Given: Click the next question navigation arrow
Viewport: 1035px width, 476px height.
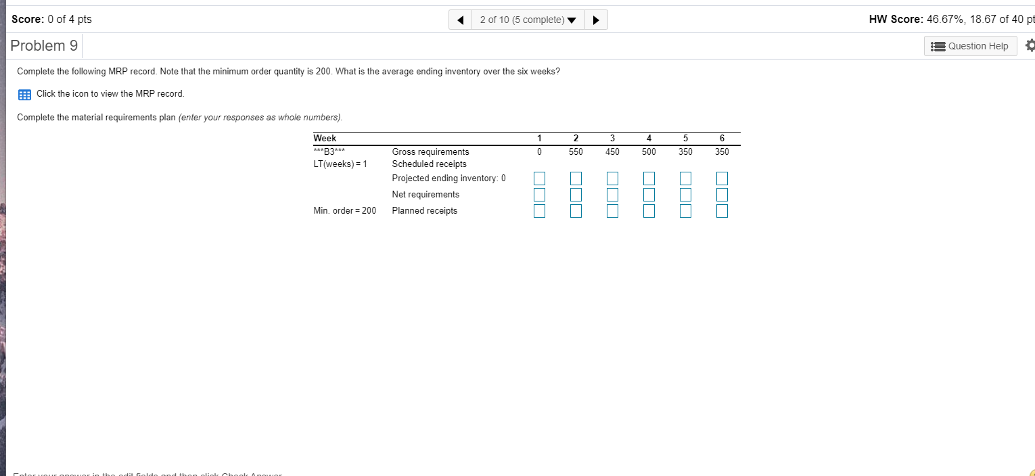Looking at the screenshot, I should coord(596,20).
